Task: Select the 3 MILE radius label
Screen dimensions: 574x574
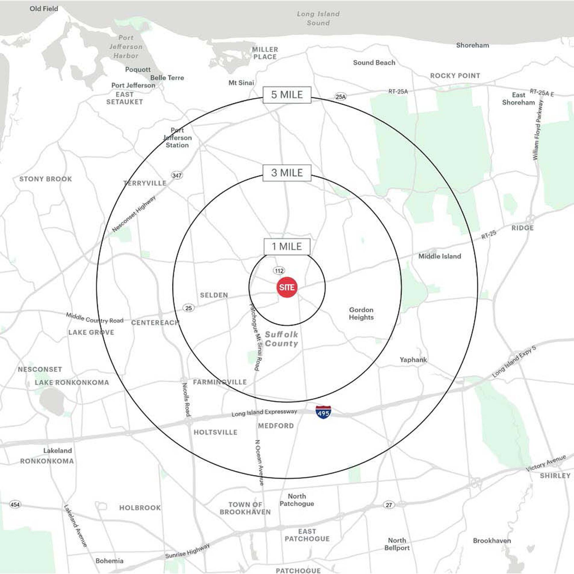Action: point(287,172)
